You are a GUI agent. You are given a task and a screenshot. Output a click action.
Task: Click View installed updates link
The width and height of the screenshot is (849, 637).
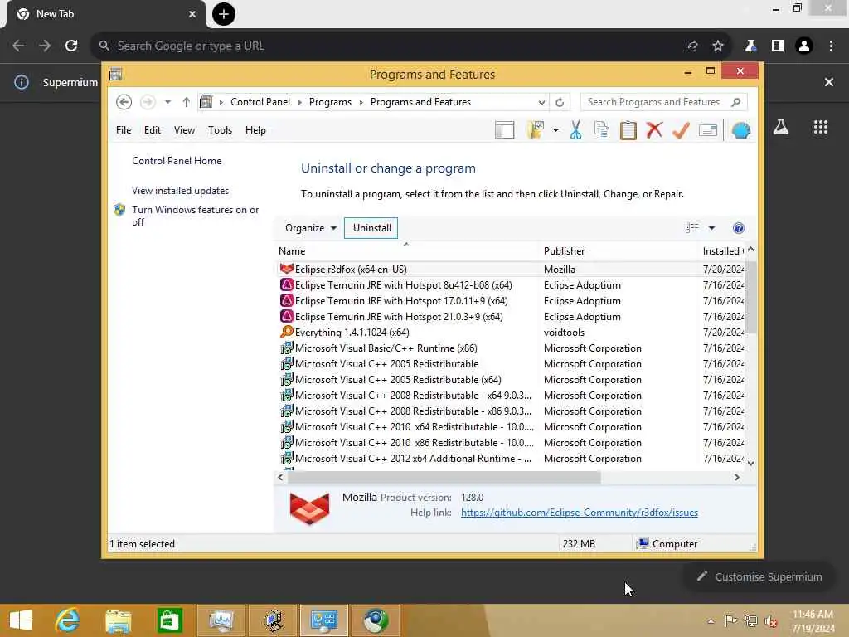click(x=180, y=191)
